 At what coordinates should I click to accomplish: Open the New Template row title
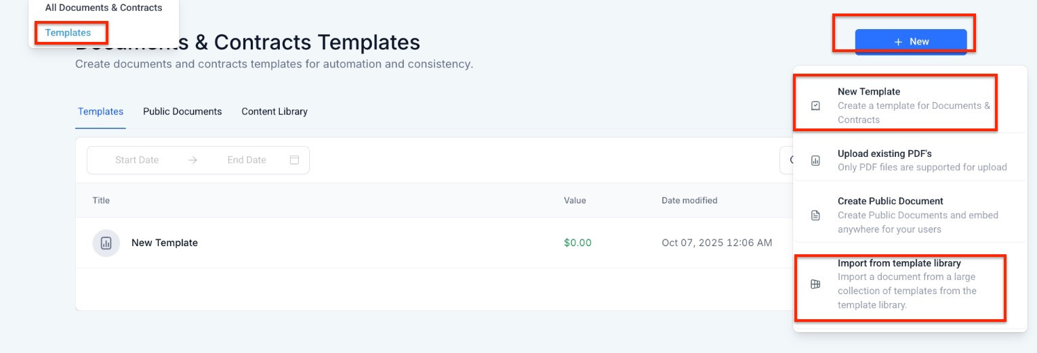tap(165, 243)
